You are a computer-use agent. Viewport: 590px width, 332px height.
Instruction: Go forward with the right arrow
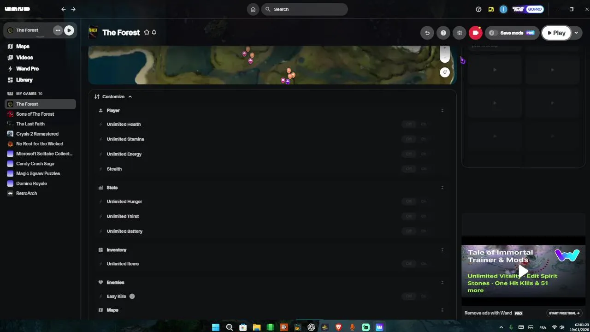[x=73, y=9]
